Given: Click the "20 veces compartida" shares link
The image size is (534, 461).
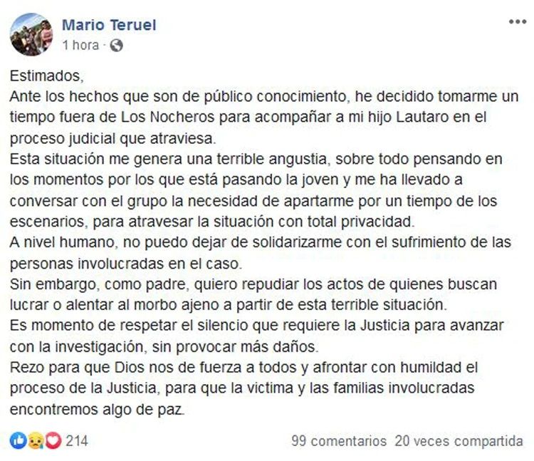Looking at the screenshot, I should point(460,441).
